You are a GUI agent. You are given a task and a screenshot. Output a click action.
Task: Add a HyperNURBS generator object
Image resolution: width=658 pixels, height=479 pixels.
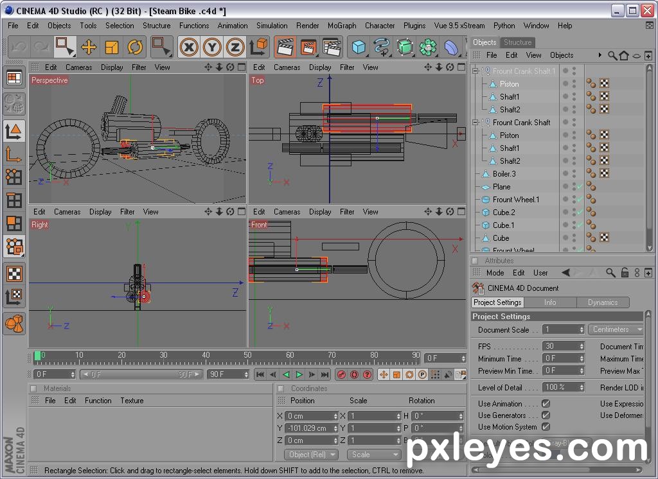(405, 47)
